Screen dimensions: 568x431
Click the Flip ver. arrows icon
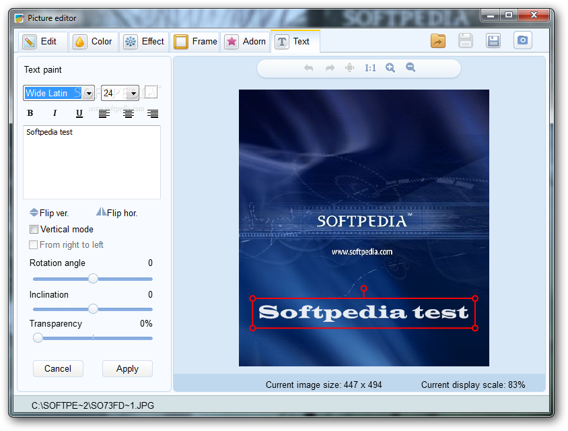pos(34,212)
